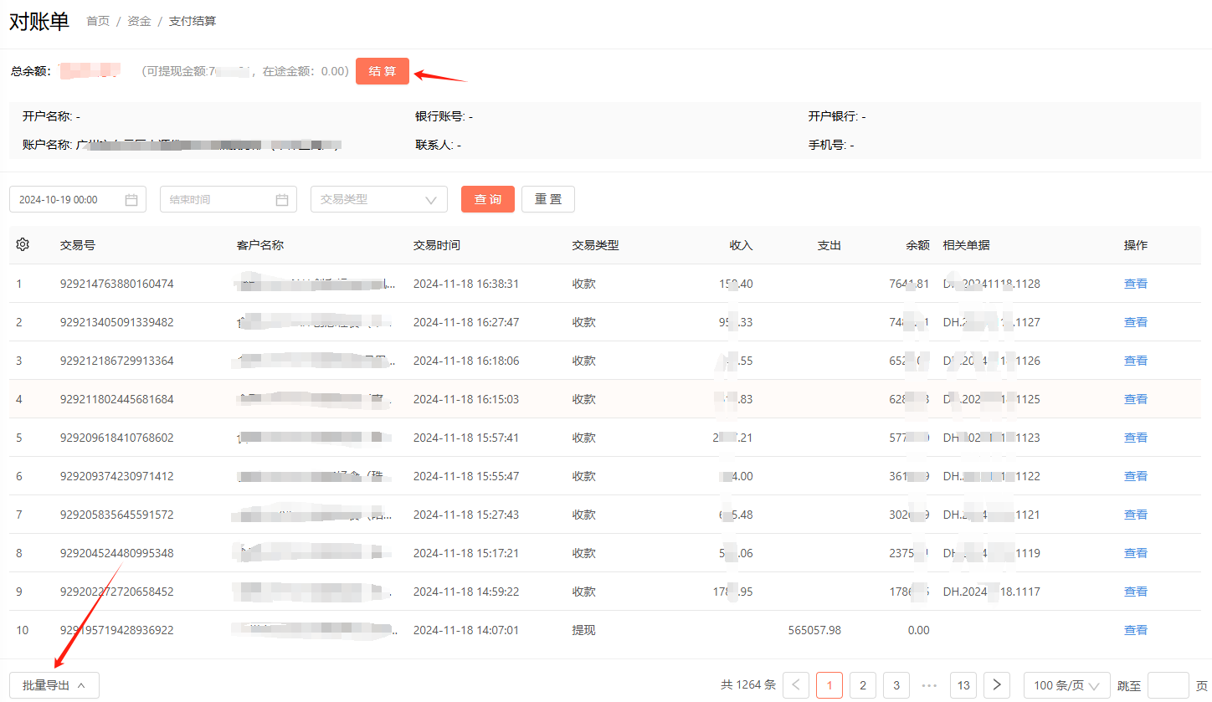This screenshot has height=702, width=1212.
Task: Click the time 2024-11-18 16:27:47
Action: click(x=466, y=322)
